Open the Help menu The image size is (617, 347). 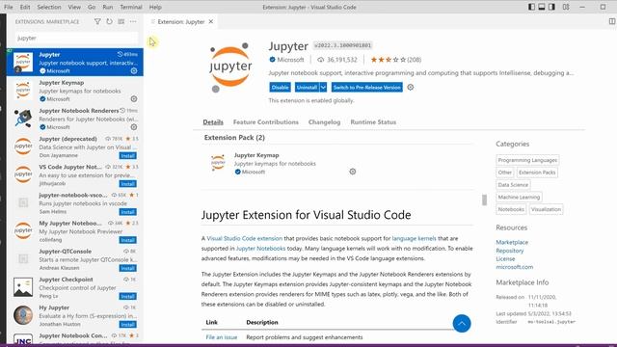tap(155, 7)
